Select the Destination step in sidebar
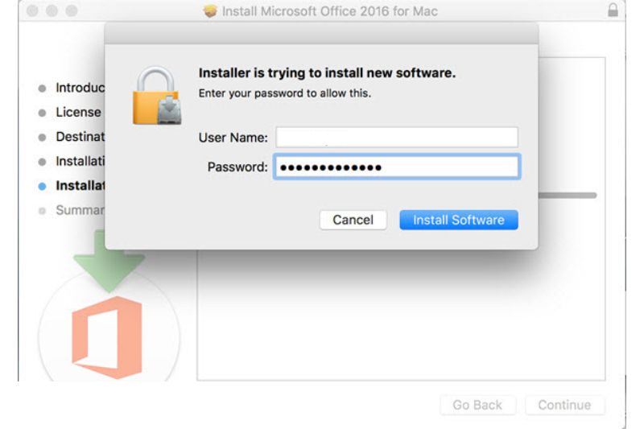 pyautogui.click(x=80, y=137)
